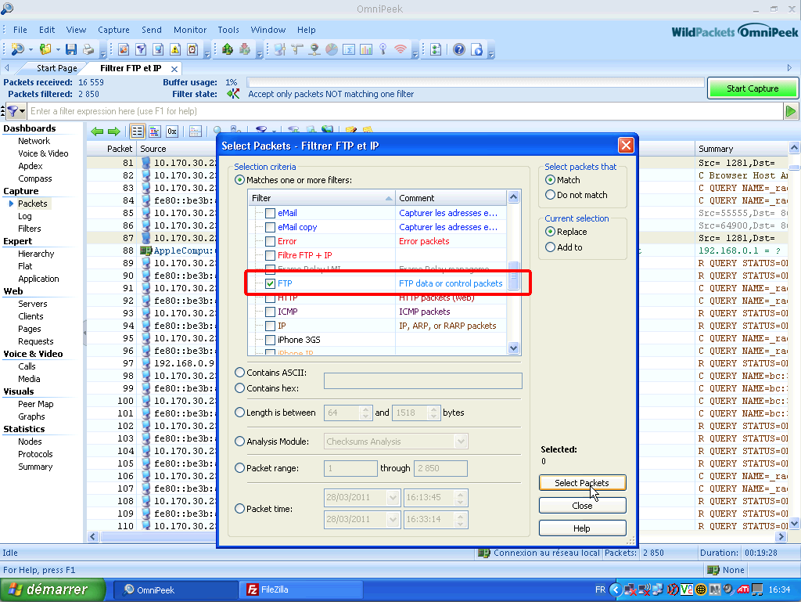Image resolution: width=801 pixels, height=602 pixels.
Task: Click the Open file folder toolbar icon
Action: coord(45,49)
